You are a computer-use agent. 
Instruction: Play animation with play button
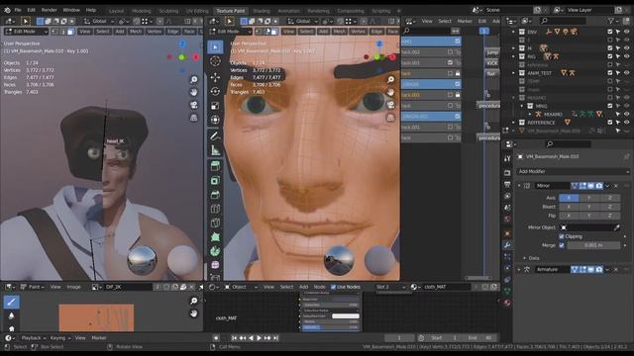[x=259, y=338]
